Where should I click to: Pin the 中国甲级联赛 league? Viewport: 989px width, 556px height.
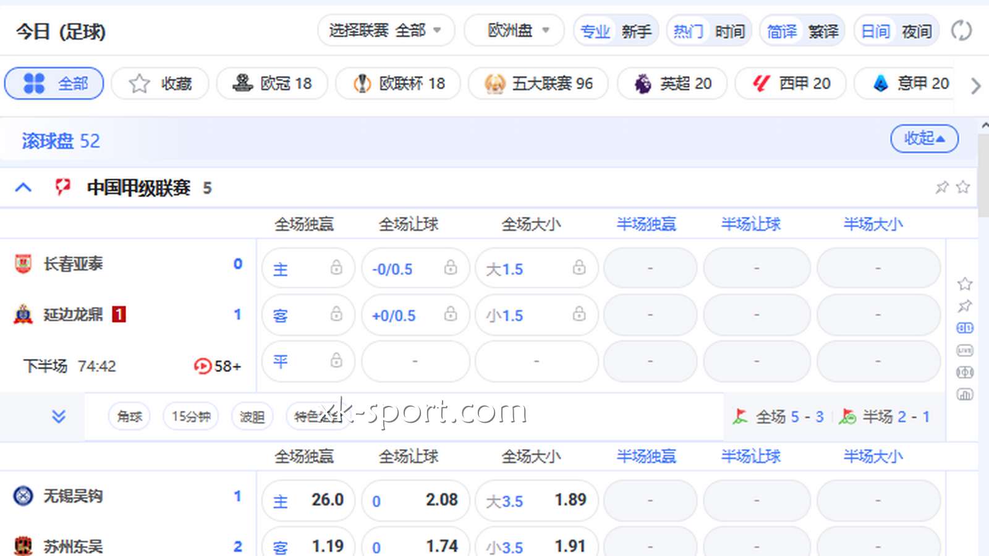(942, 187)
